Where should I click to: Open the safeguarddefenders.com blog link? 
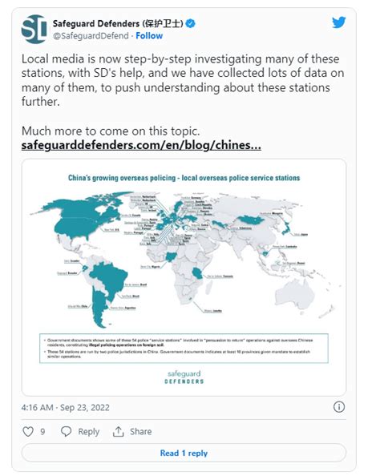click(x=141, y=145)
